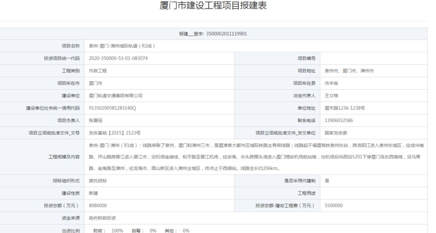The width and height of the screenshot is (436, 233).
Task: Select the 厦门市 value for 项目所在市
Action: (x=96, y=83)
